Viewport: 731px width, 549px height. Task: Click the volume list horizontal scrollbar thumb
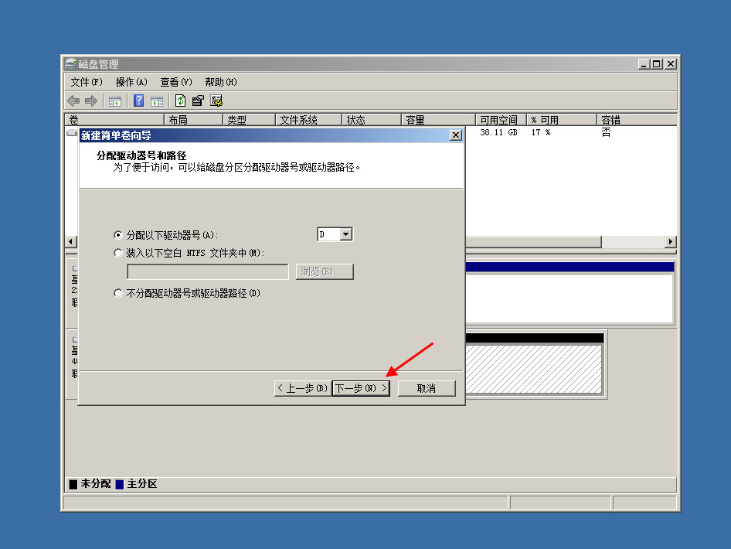pos(533,241)
